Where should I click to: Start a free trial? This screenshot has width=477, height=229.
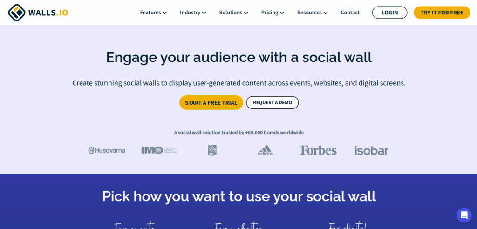pyautogui.click(x=211, y=102)
